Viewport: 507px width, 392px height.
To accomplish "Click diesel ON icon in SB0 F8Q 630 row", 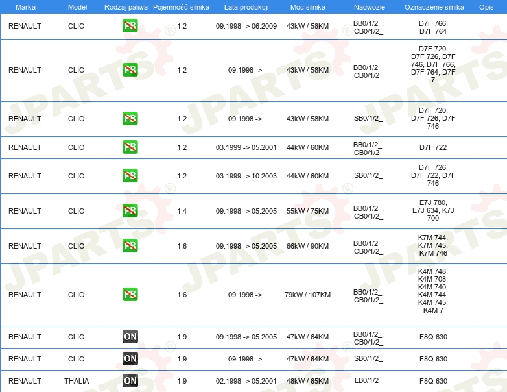I will (130, 359).
